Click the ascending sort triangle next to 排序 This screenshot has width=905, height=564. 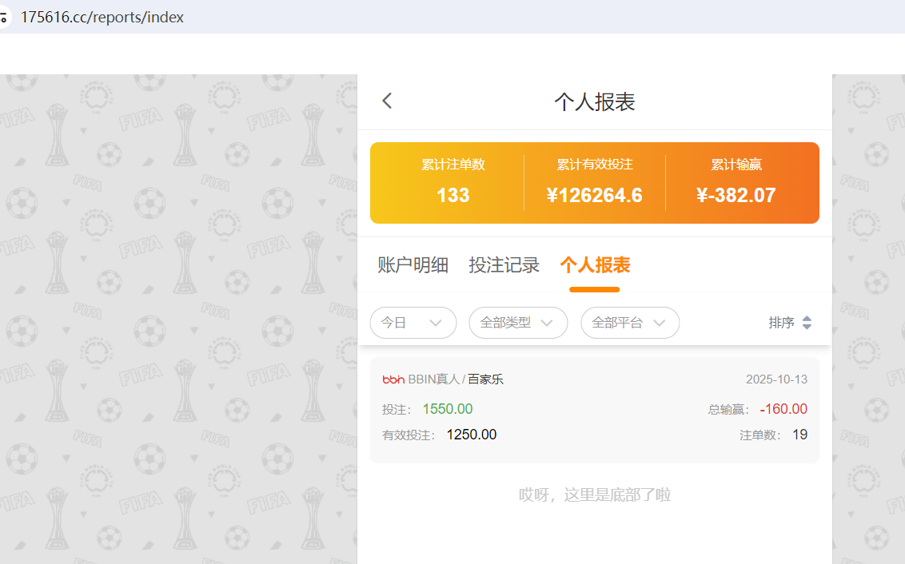807,318
